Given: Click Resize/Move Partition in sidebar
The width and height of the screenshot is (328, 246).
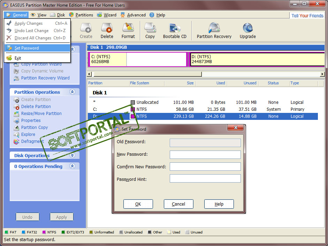Looking at the screenshot, I should 41,113.
